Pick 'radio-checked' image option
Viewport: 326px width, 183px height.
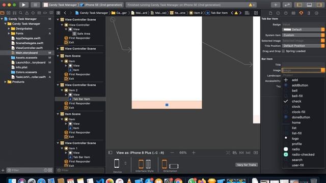pyautogui.click(x=303, y=155)
